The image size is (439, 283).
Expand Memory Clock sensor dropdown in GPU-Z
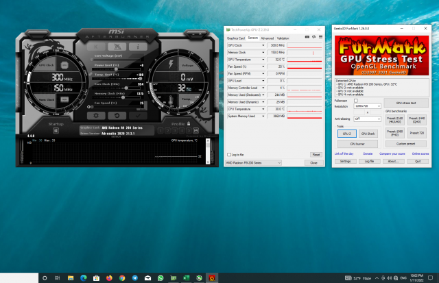263,52
